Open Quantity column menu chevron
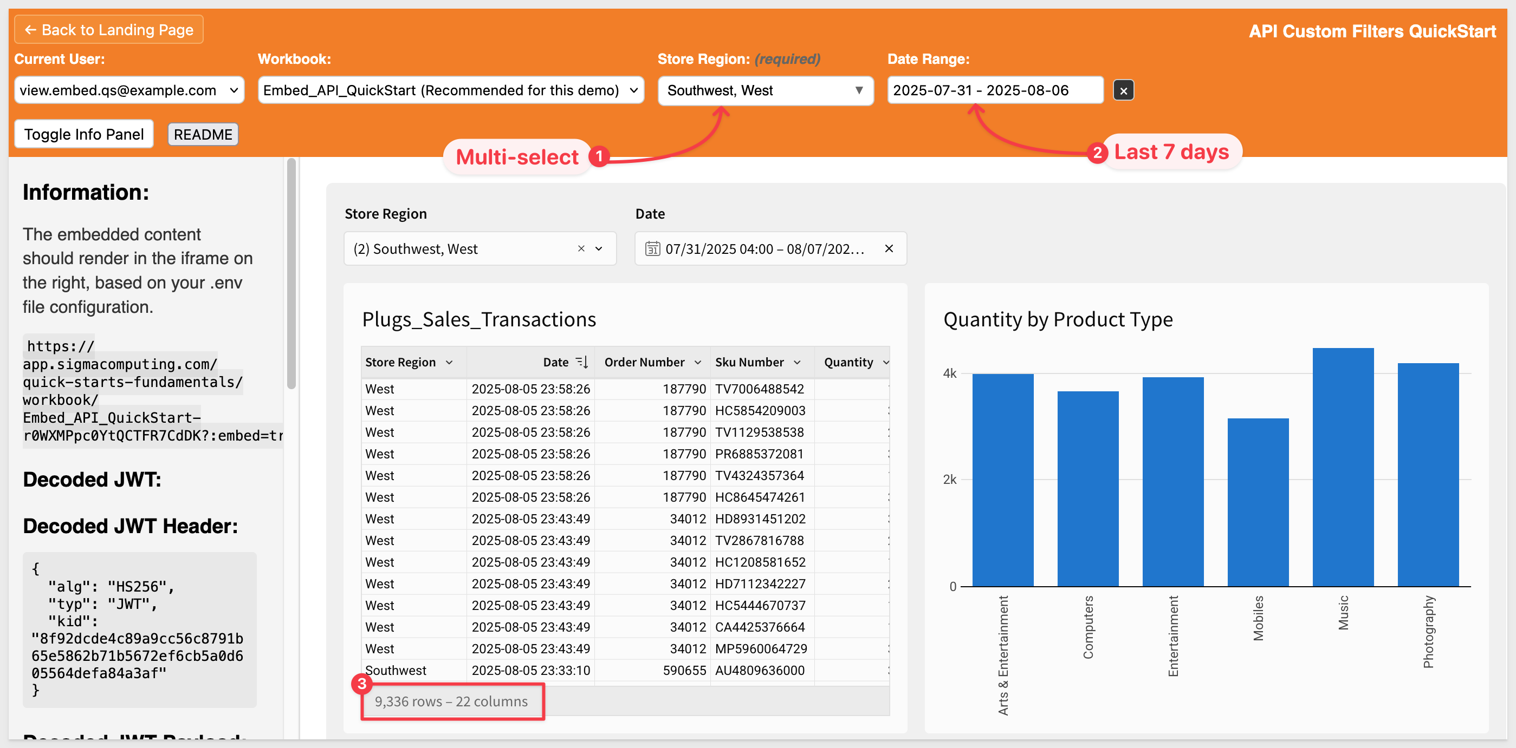Image resolution: width=1516 pixels, height=748 pixels. coord(885,362)
